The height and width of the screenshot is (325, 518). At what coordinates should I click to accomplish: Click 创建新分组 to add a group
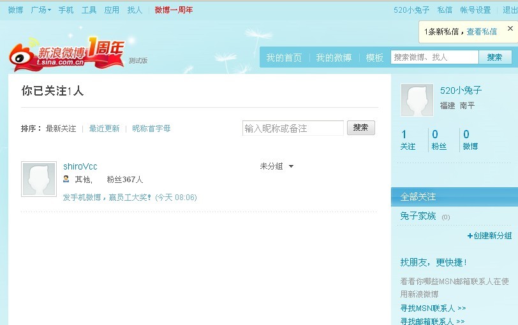(x=489, y=236)
